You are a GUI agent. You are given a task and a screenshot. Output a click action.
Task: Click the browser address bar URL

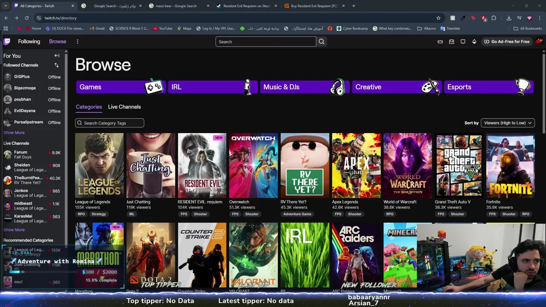click(x=61, y=18)
